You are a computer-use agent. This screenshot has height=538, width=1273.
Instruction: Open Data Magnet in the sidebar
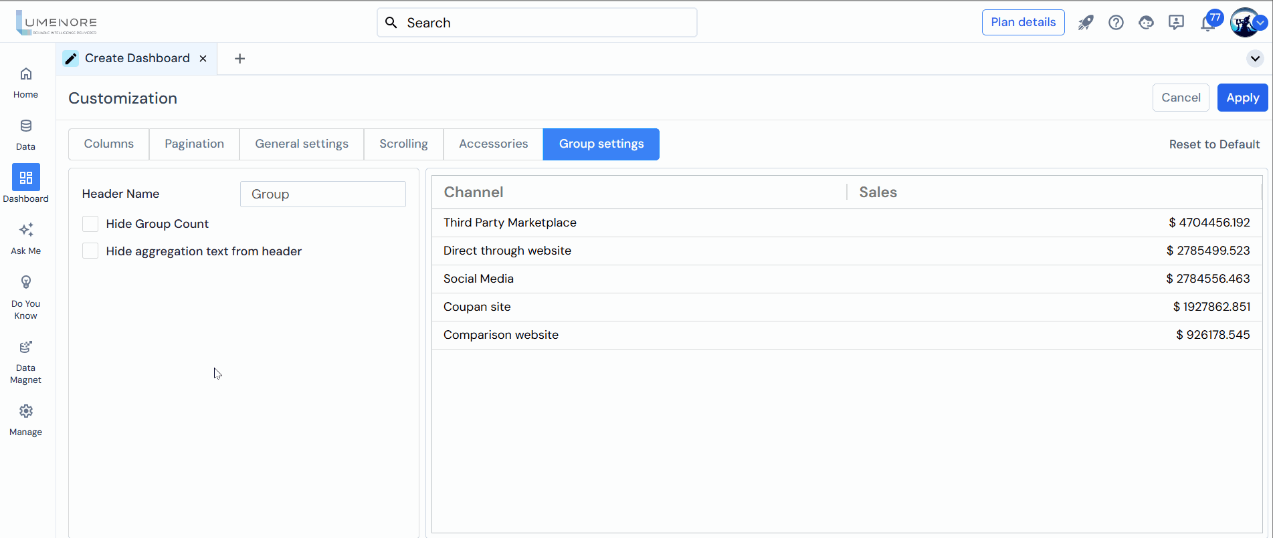pyautogui.click(x=25, y=362)
